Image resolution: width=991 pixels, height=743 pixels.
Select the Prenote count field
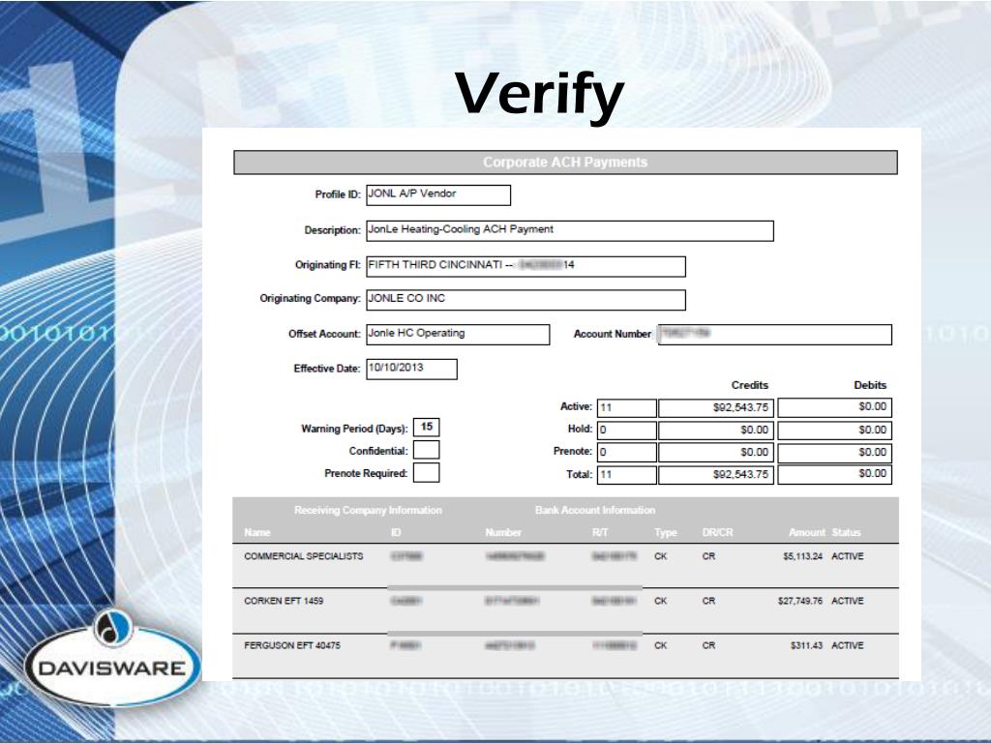coord(626,453)
